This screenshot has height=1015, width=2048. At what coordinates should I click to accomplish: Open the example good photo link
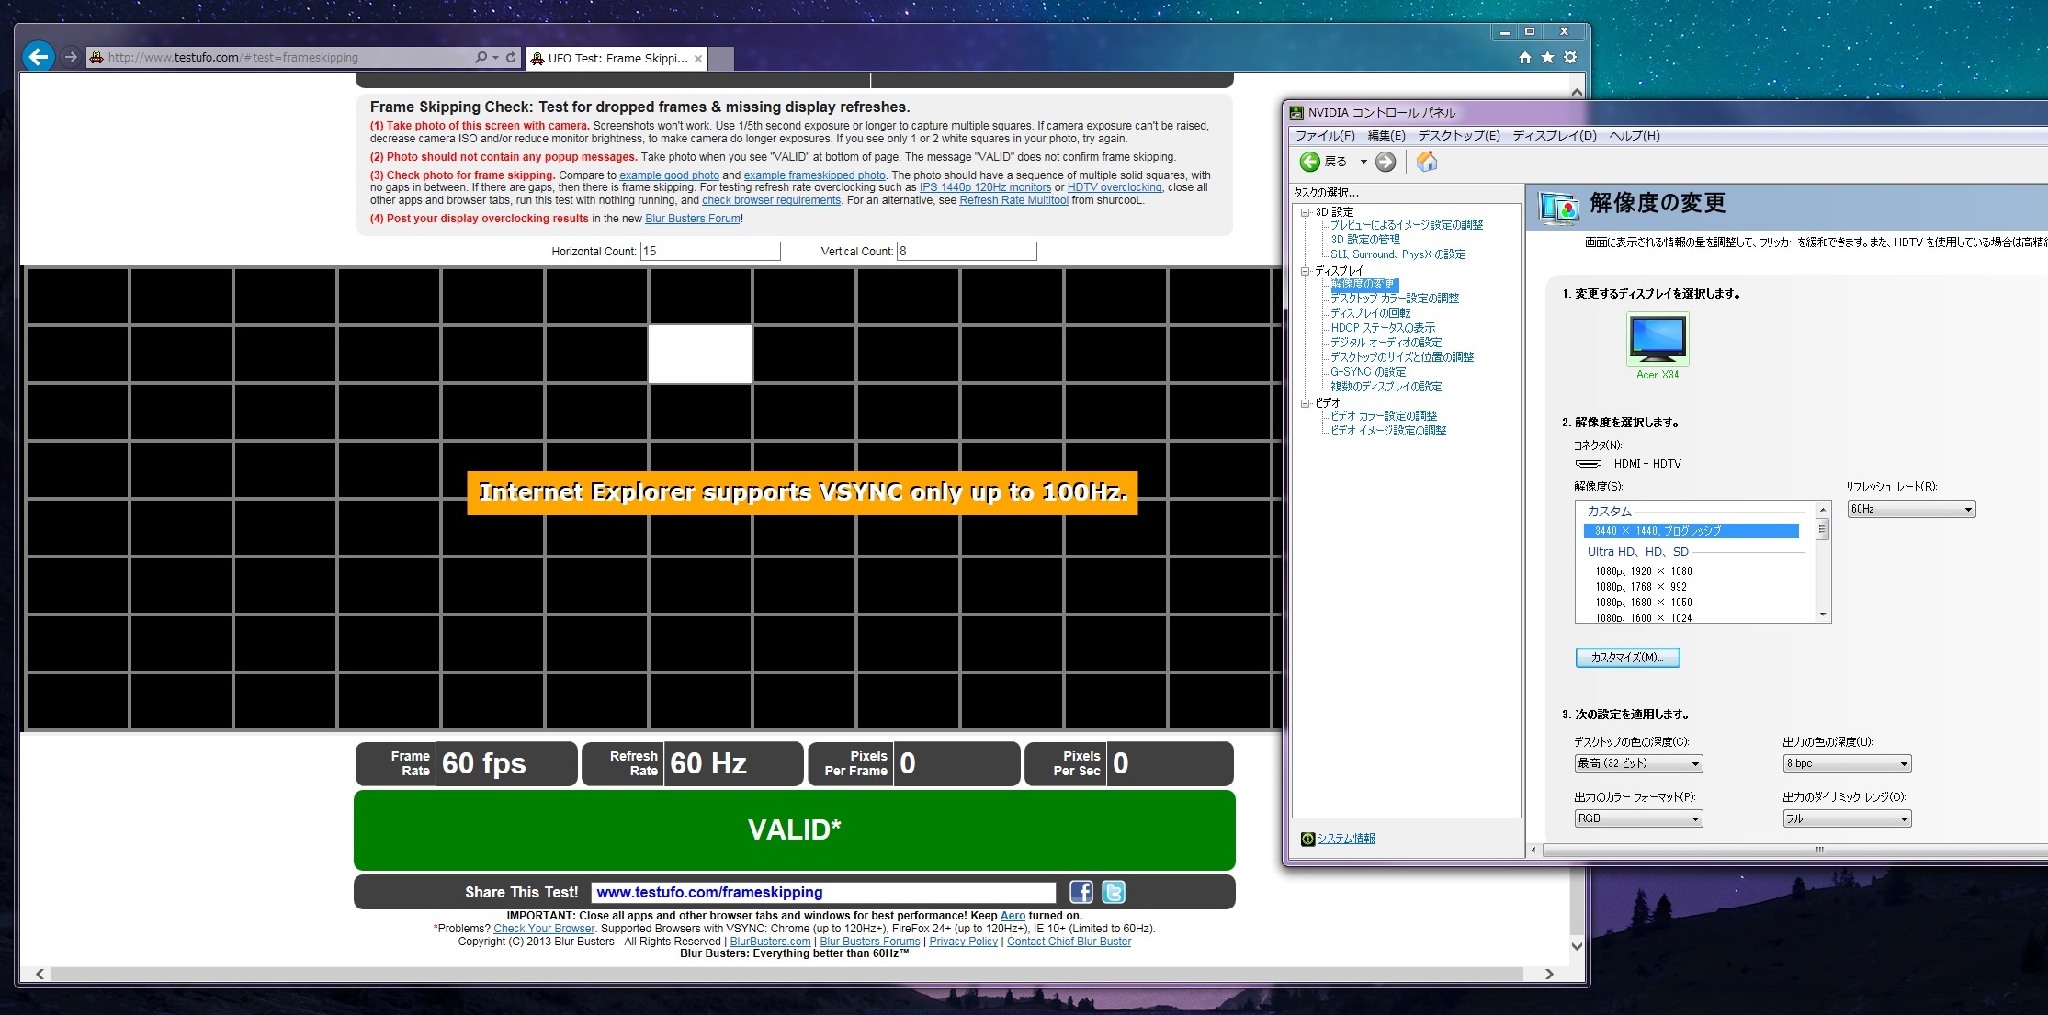[x=669, y=175]
